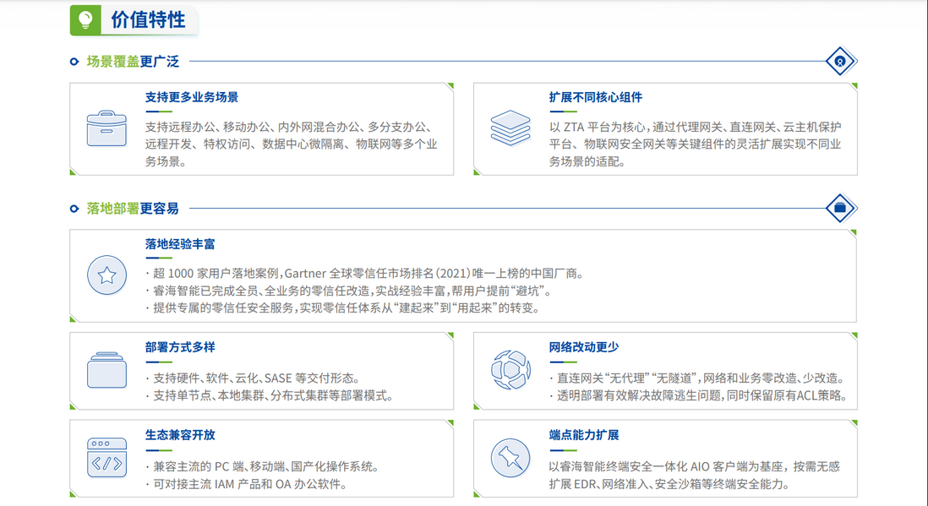Click the 端点能力扩展 card title

coord(583,435)
